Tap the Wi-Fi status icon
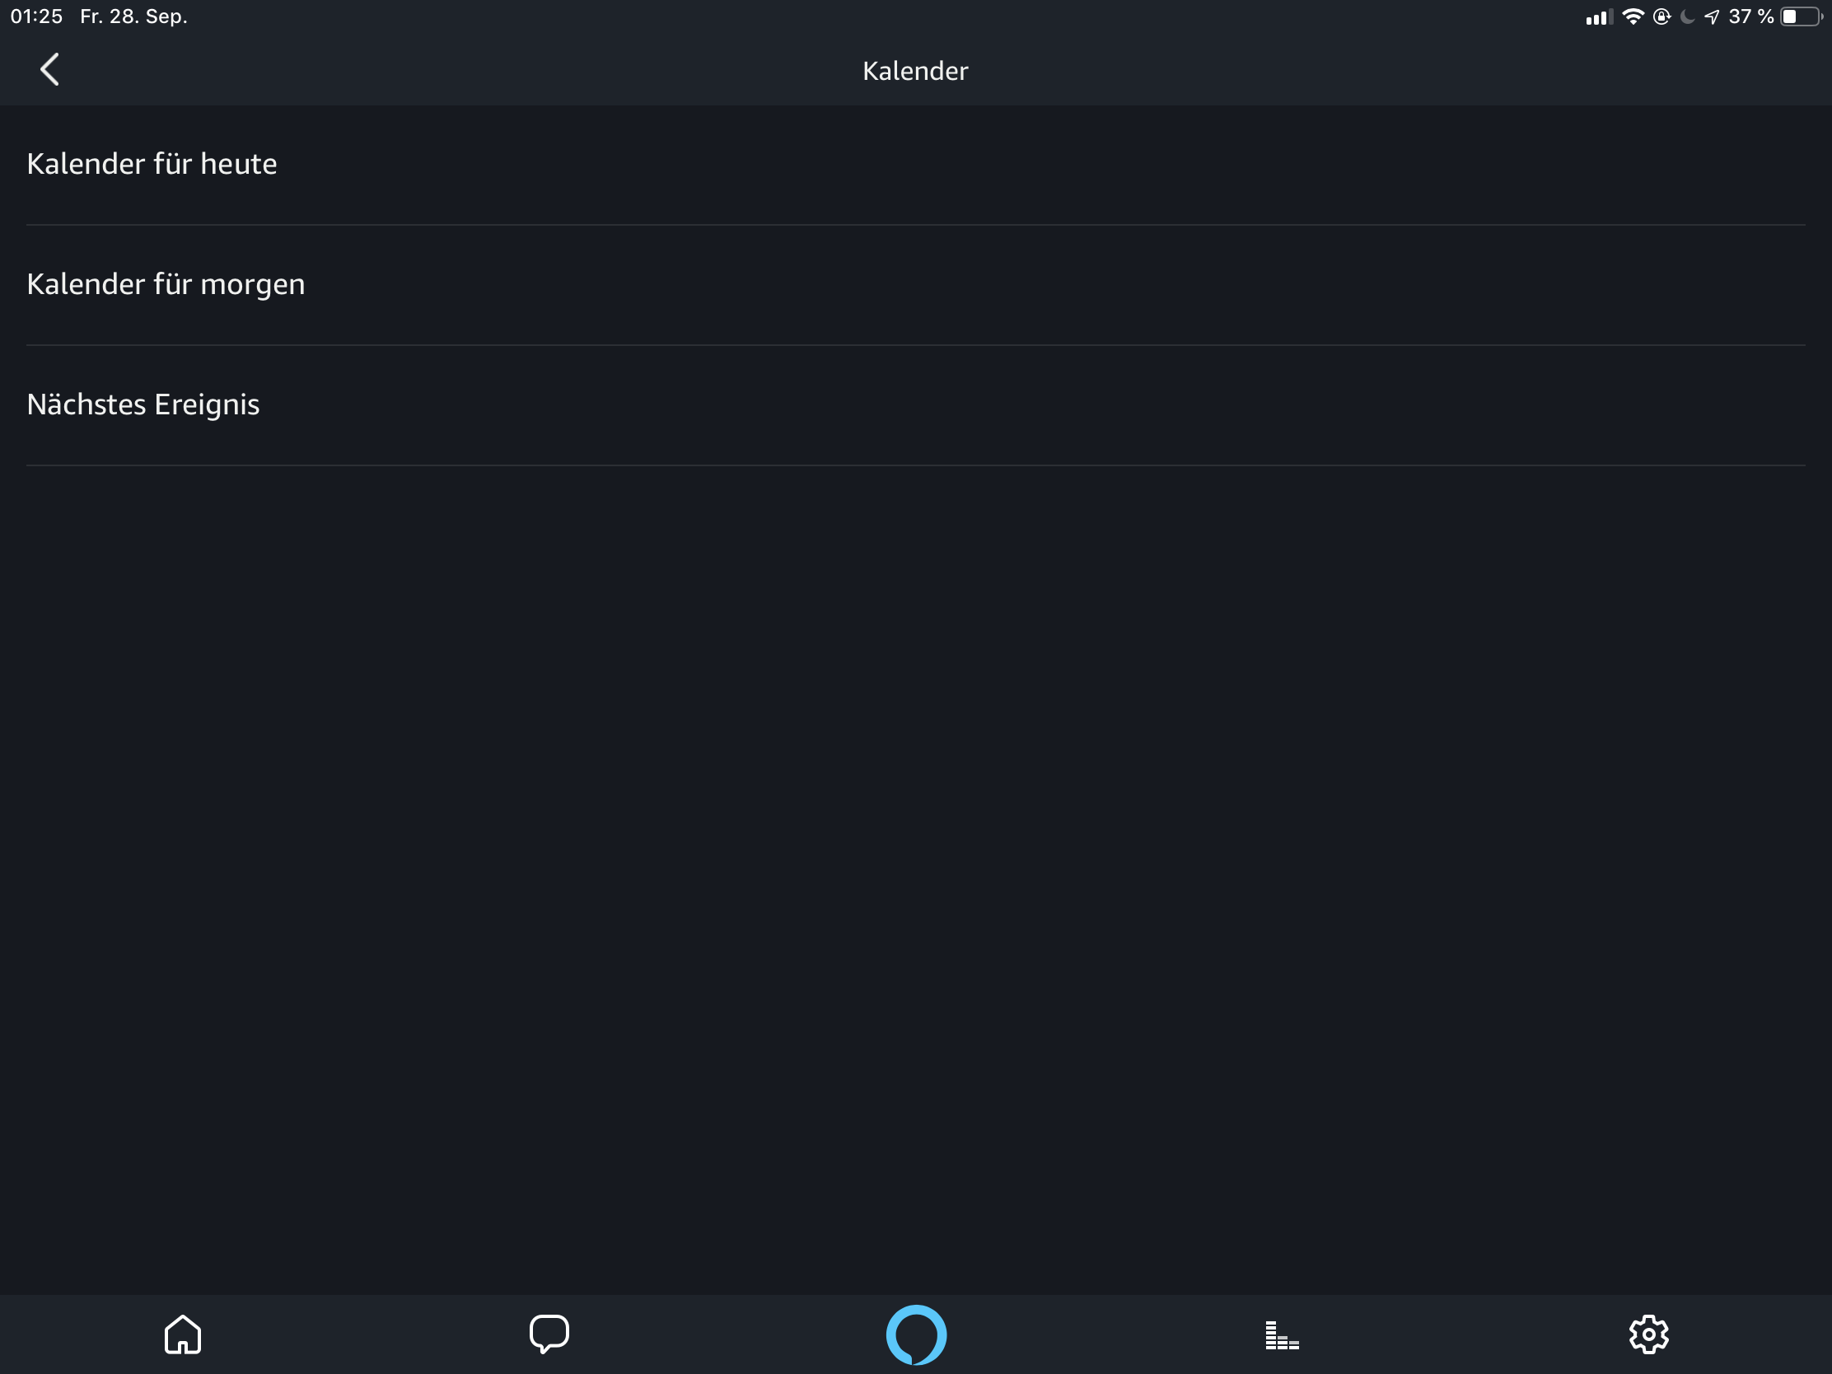 [1633, 16]
